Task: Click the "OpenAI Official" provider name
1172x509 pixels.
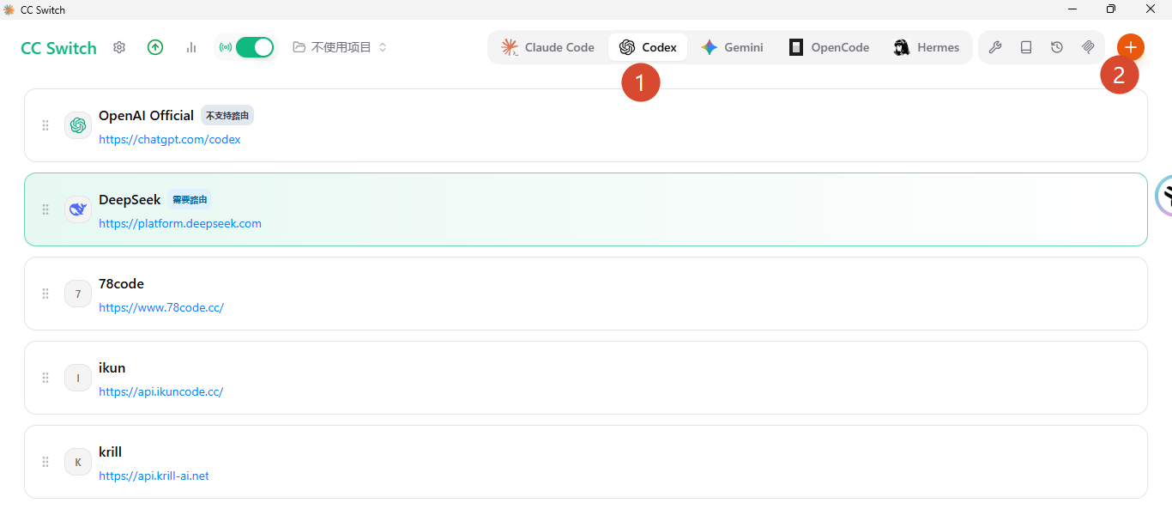Action: (147, 116)
